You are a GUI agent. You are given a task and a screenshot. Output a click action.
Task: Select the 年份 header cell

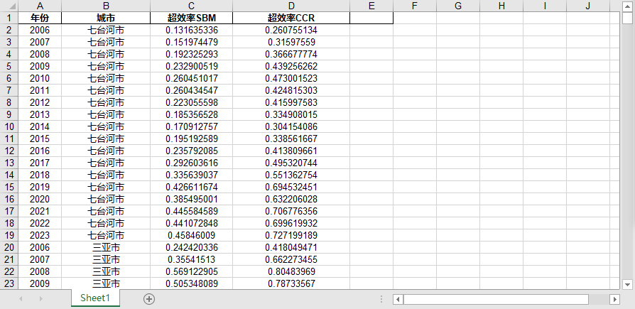pyautogui.click(x=40, y=18)
